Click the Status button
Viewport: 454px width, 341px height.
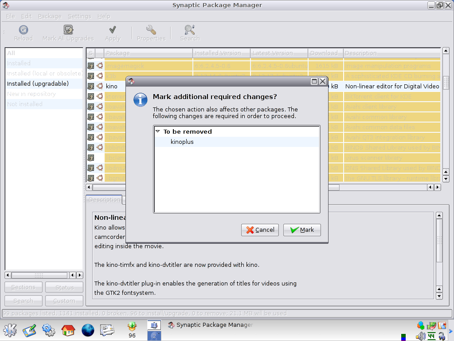point(64,287)
